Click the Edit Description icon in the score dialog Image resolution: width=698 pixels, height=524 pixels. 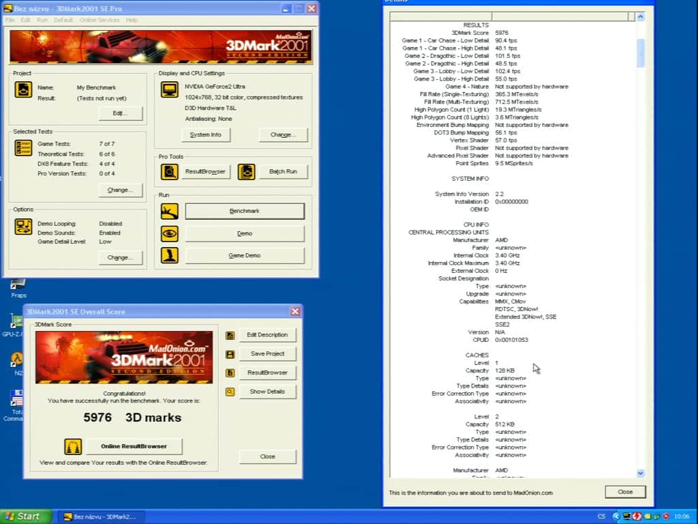[230, 336]
